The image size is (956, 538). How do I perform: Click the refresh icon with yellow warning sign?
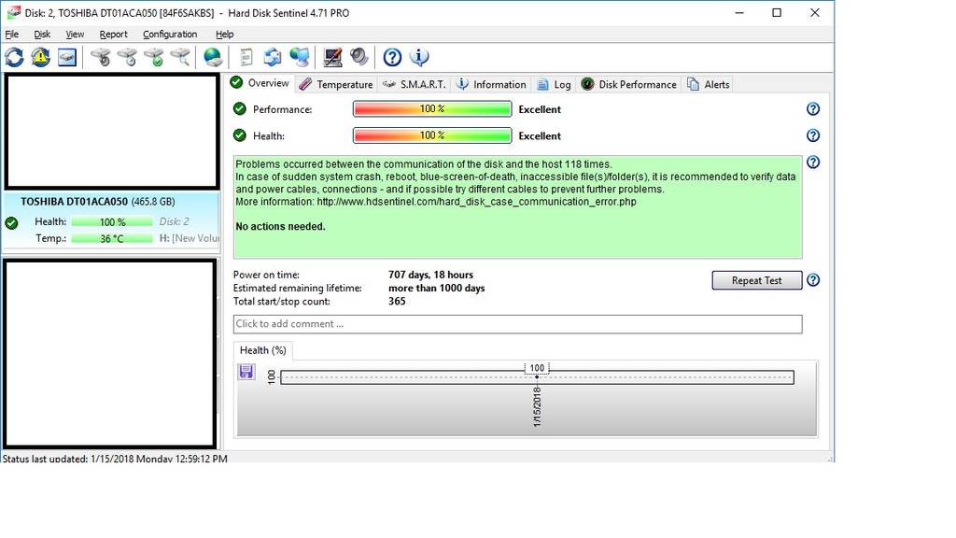pos(41,57)
